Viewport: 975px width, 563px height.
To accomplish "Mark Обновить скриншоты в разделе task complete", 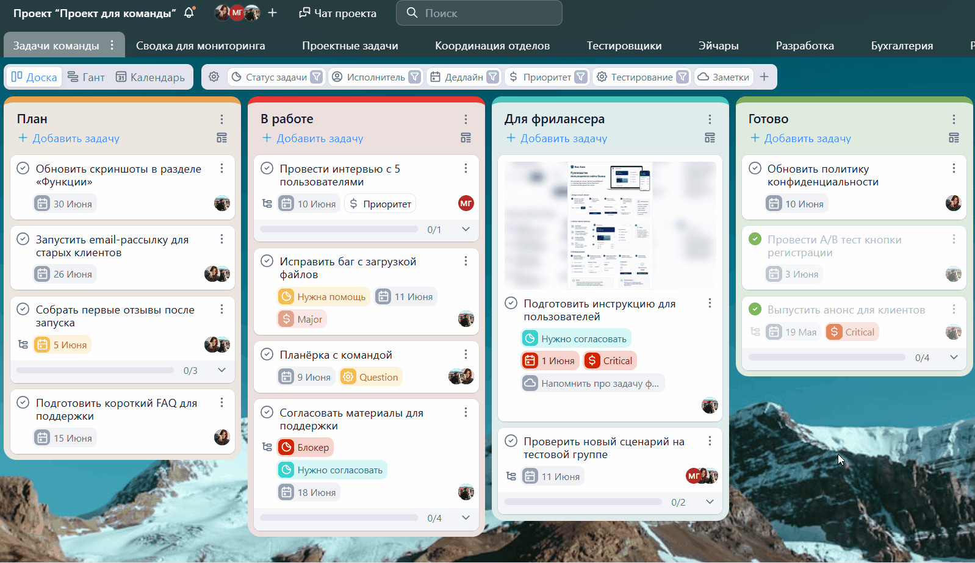I will click(23, 168).
